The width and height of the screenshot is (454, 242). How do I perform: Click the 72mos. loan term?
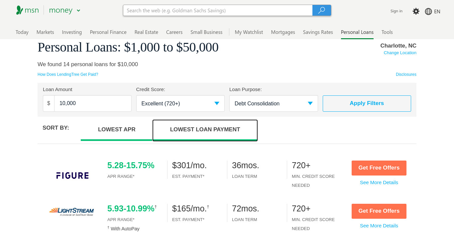pyautogui.click(x=246, y=208)
